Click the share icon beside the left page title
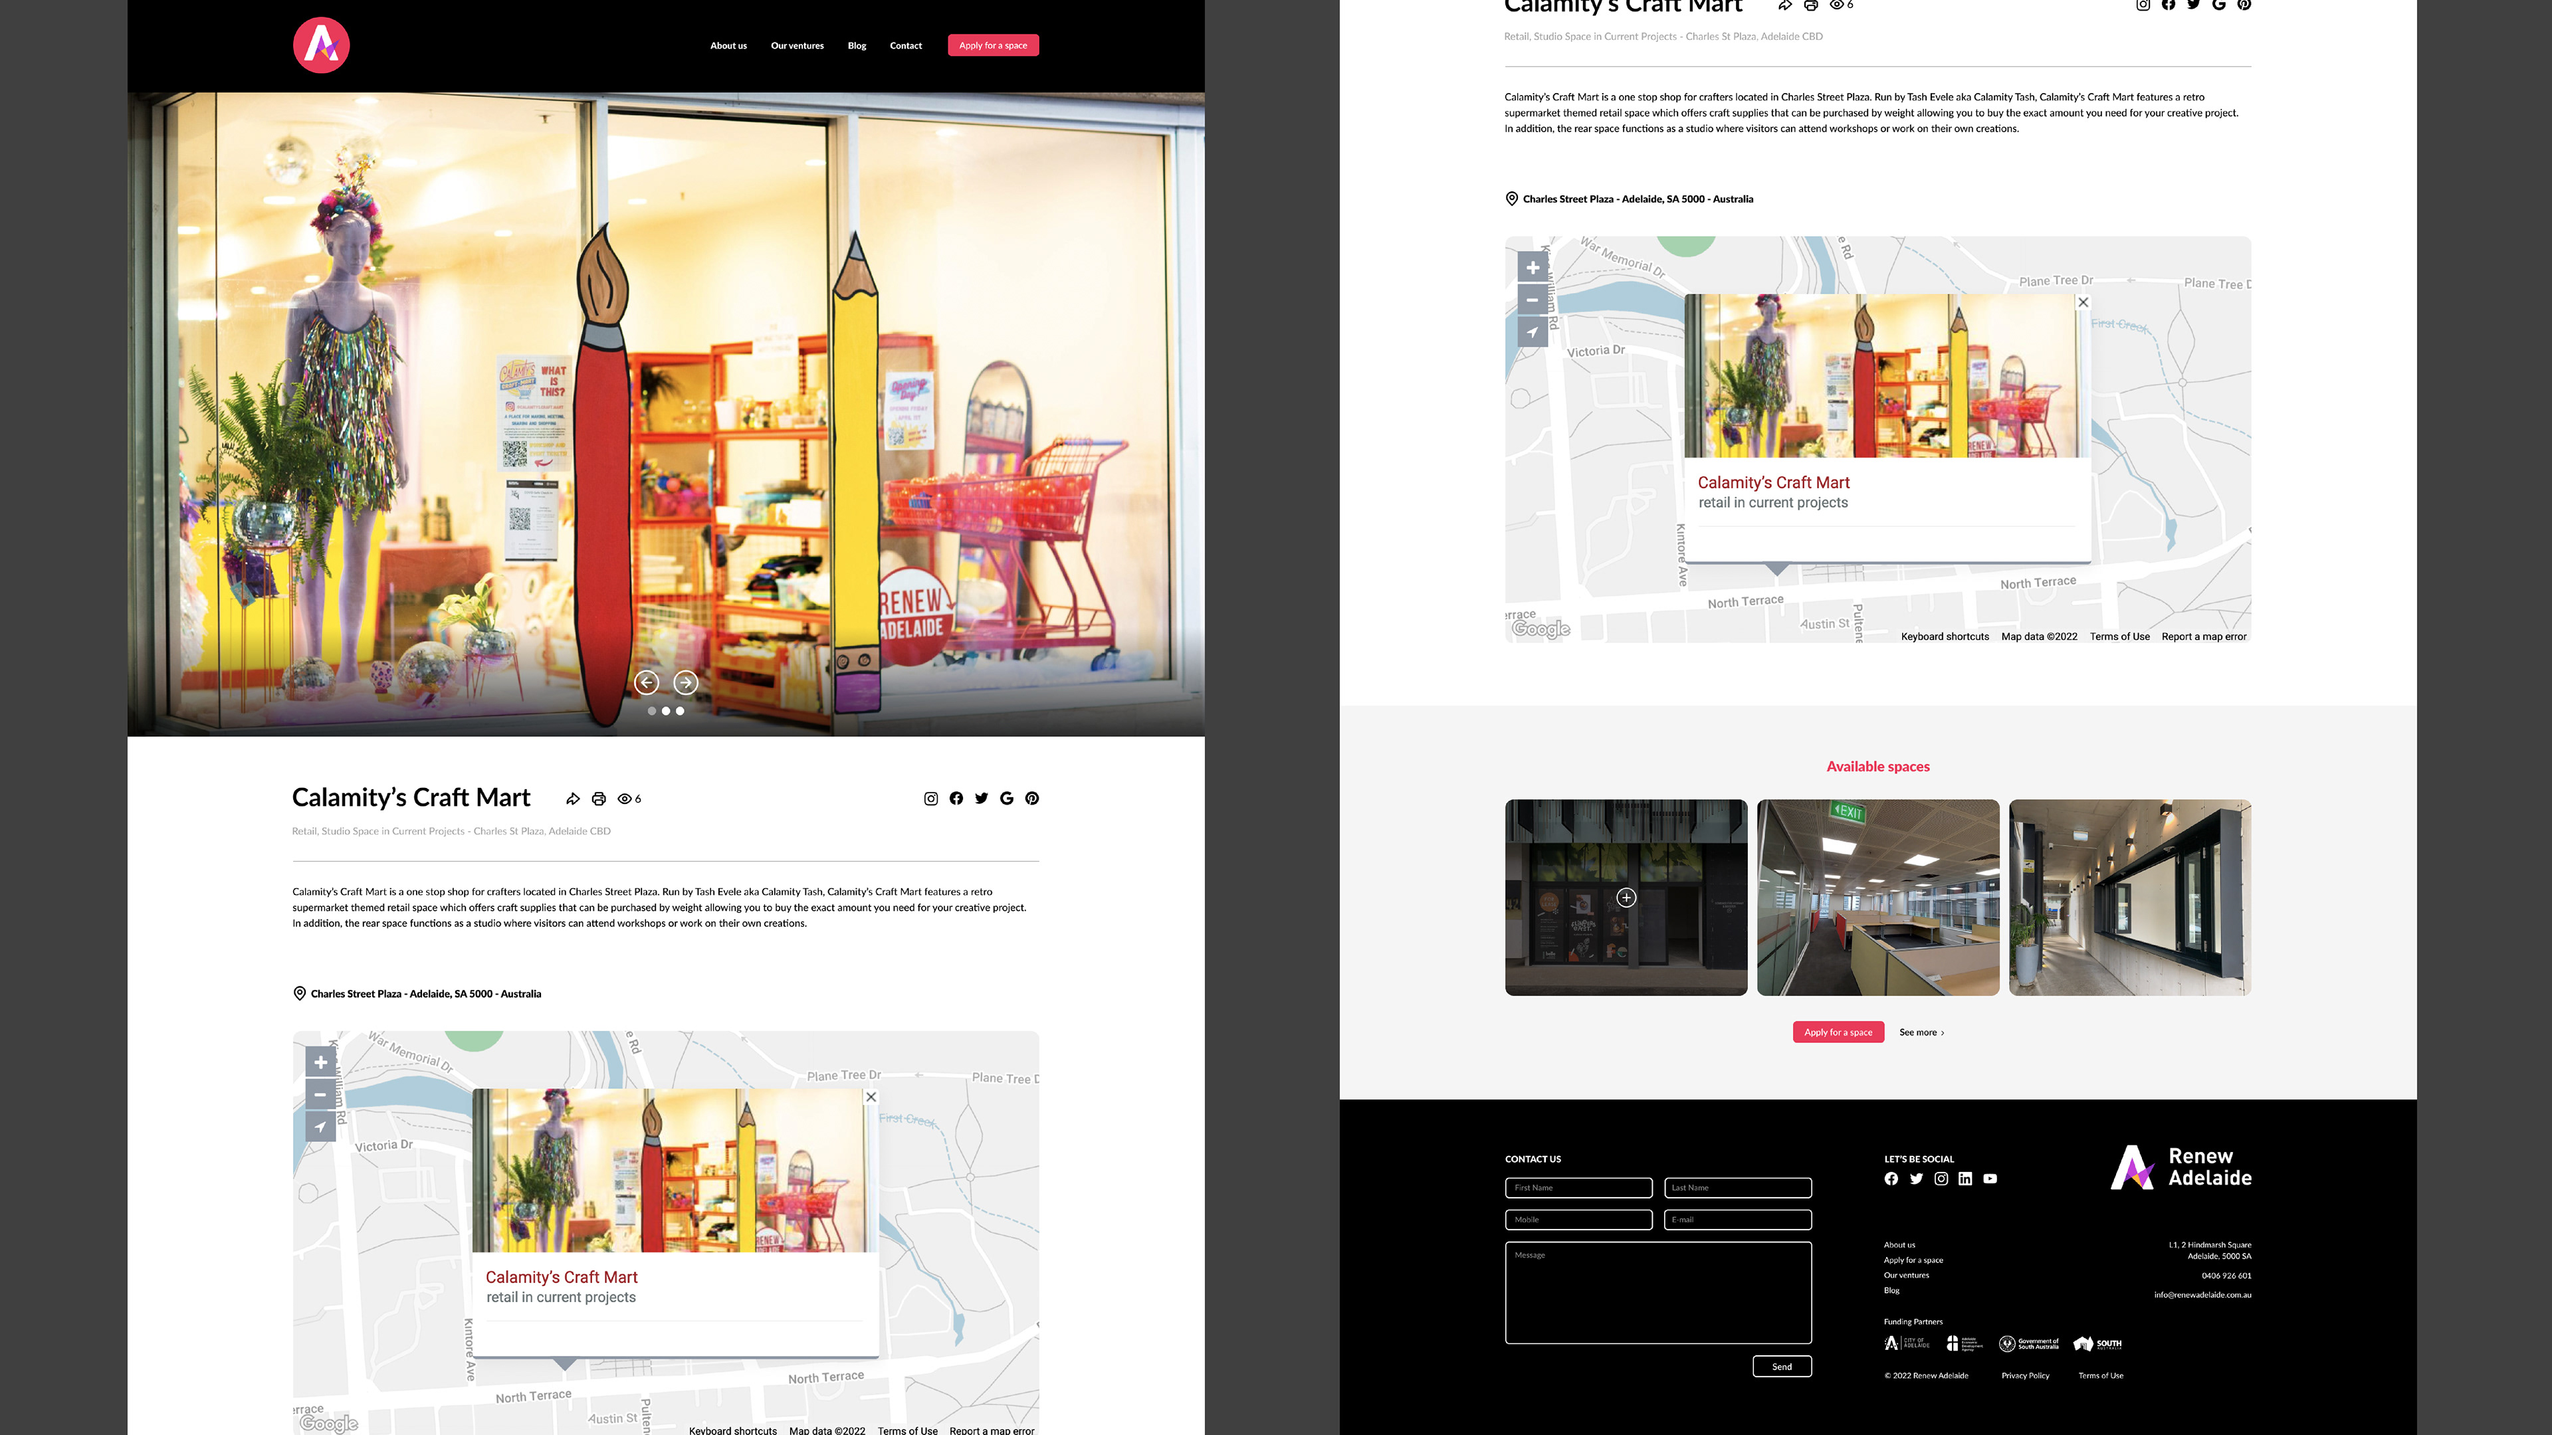The width and height of the screenshot is (2552, 1435). click(x=573, y=798)
